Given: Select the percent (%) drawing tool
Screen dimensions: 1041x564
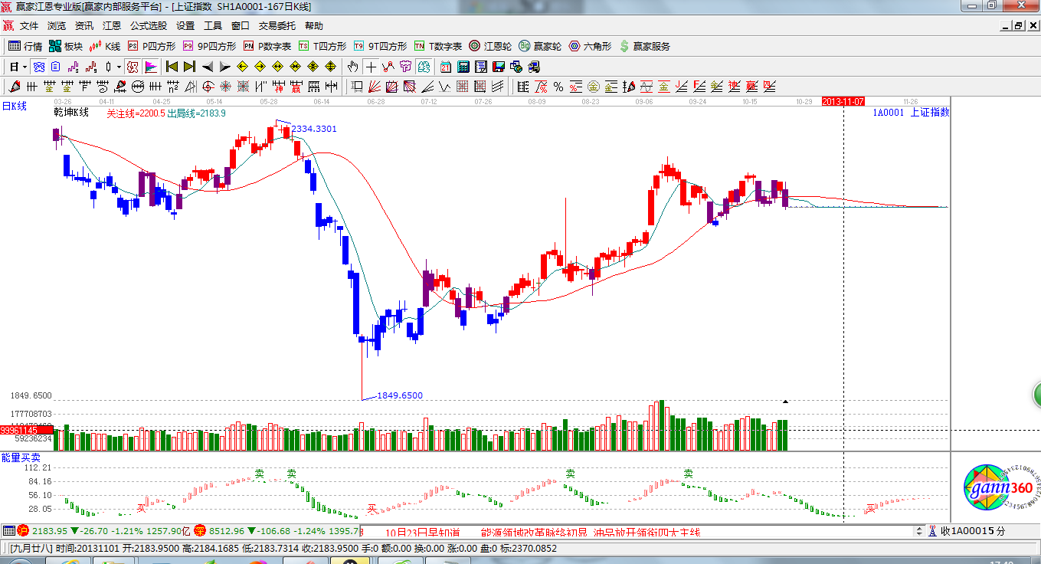Looking at the screenshot, I should pyautogui.click(x=558, y=87).
